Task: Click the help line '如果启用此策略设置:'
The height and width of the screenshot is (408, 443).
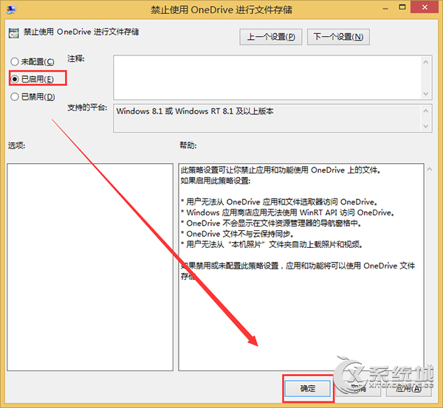Action: (216, 181)
